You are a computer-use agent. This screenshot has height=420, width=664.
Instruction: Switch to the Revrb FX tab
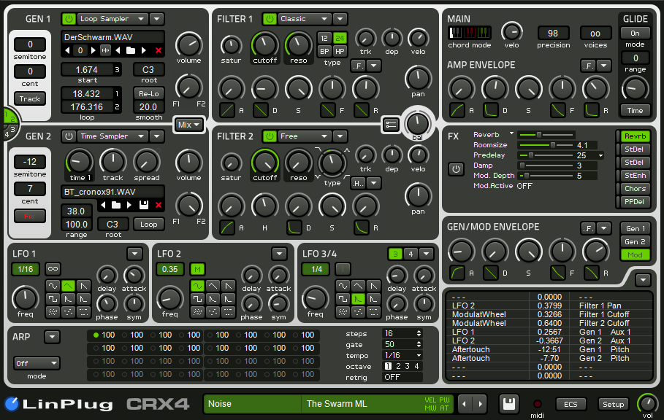(635, 136)
